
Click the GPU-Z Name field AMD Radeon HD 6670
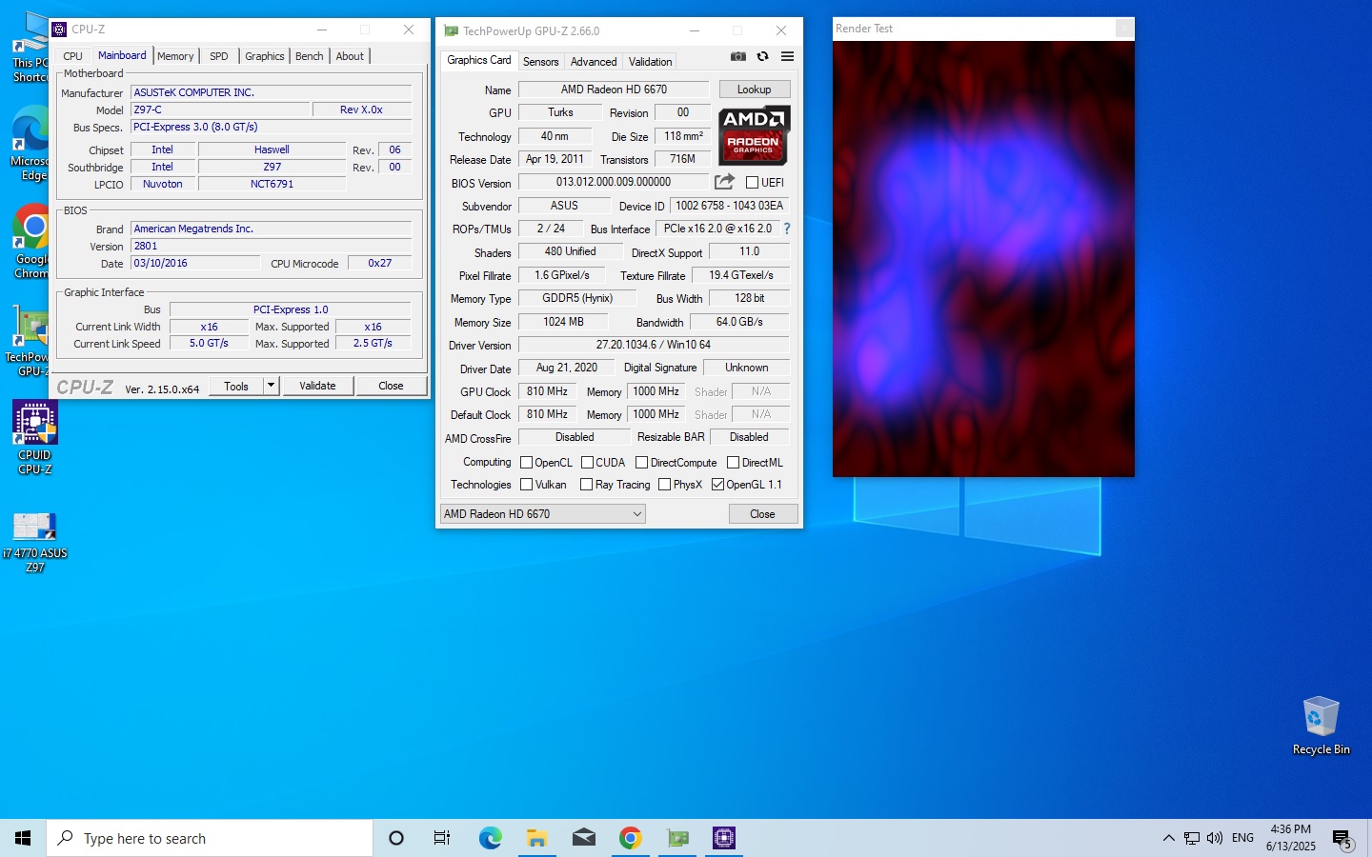click(x=614, y=90)
